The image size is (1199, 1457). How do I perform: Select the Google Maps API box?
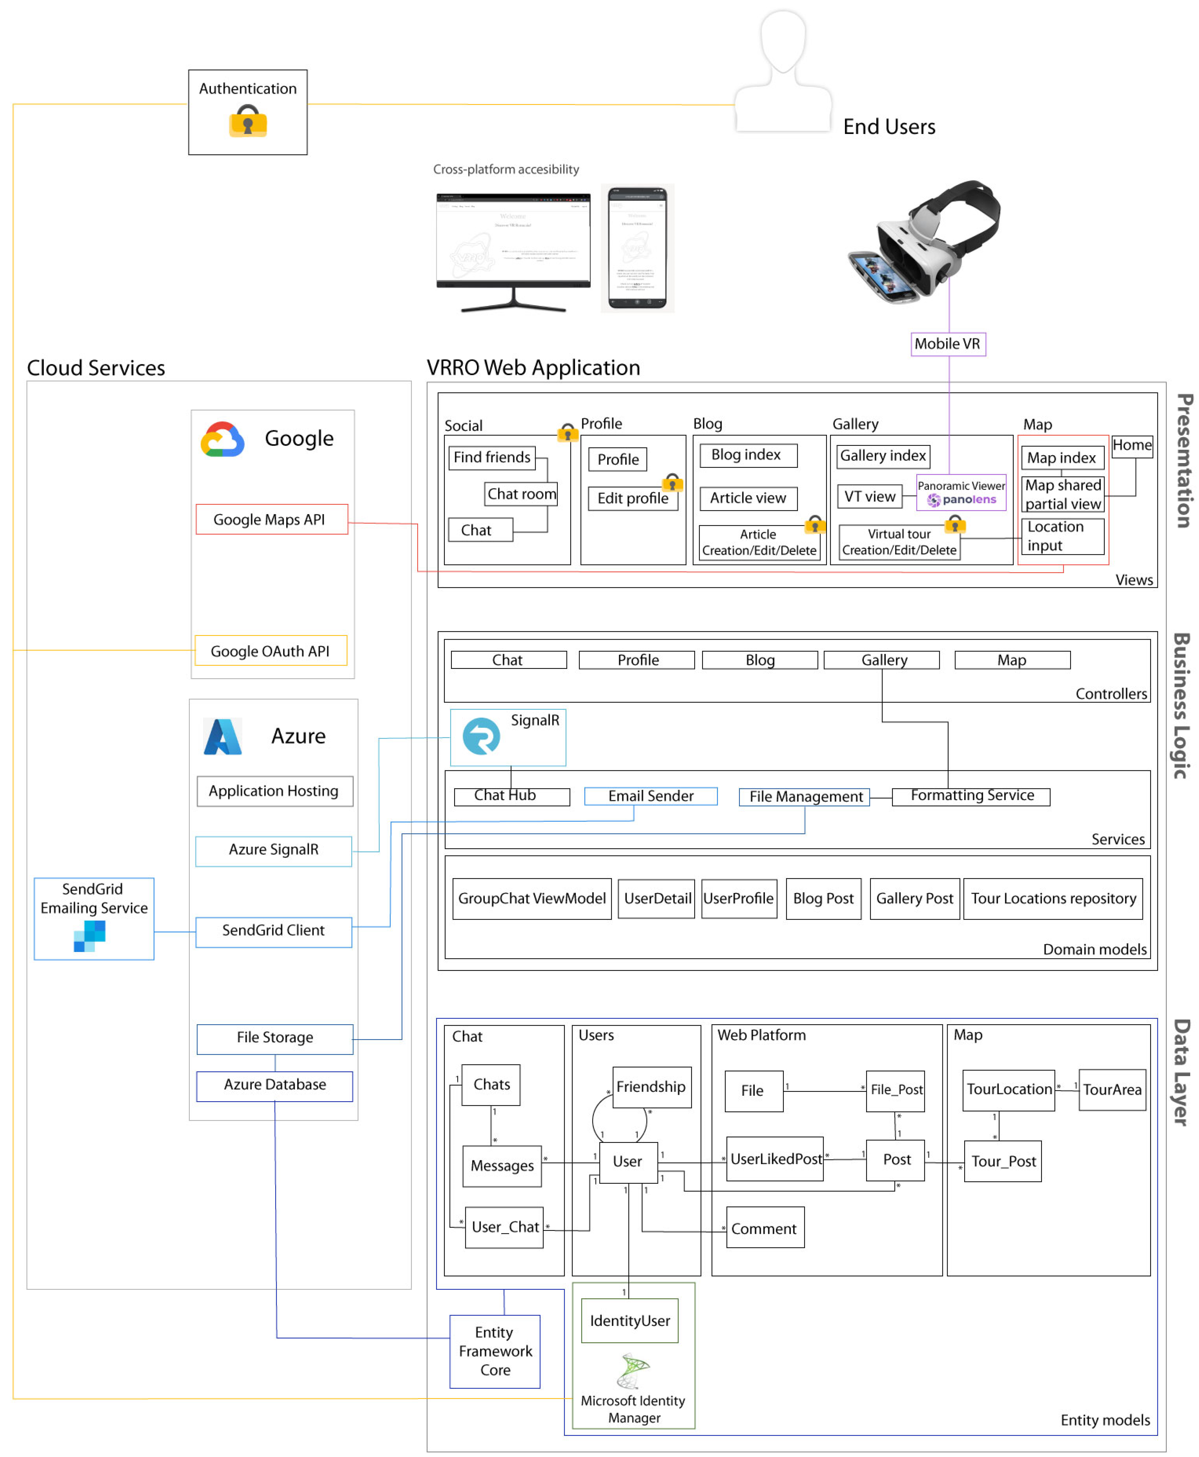(272, 519)
